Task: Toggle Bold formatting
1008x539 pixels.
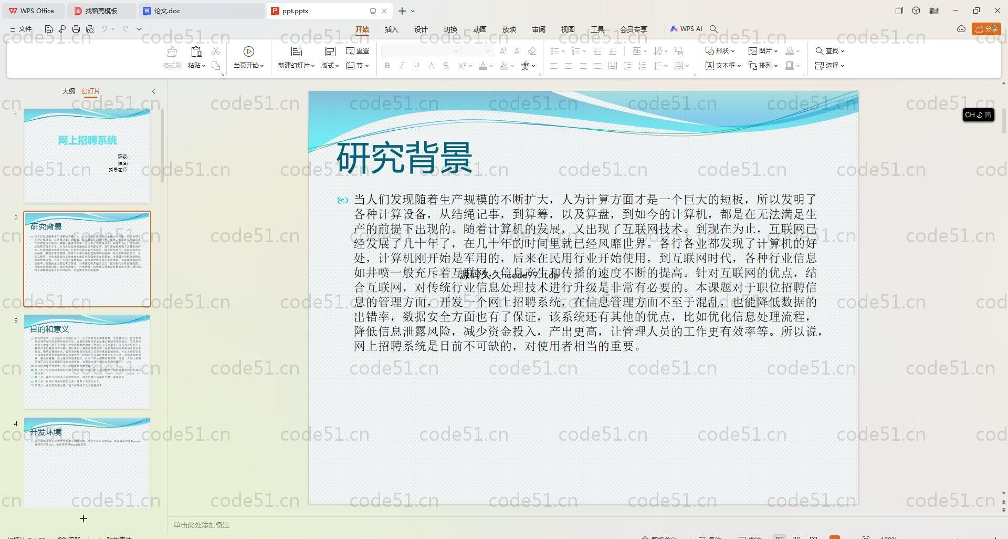Action: pyautogui.click(x=387, y=66)
